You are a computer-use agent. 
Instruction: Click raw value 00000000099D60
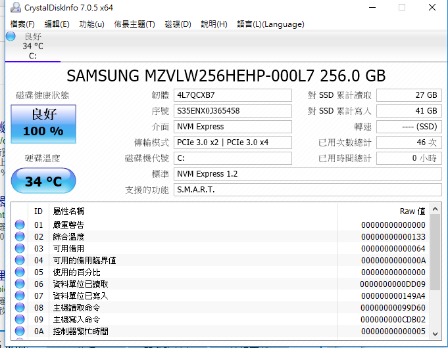pos(393,308)
